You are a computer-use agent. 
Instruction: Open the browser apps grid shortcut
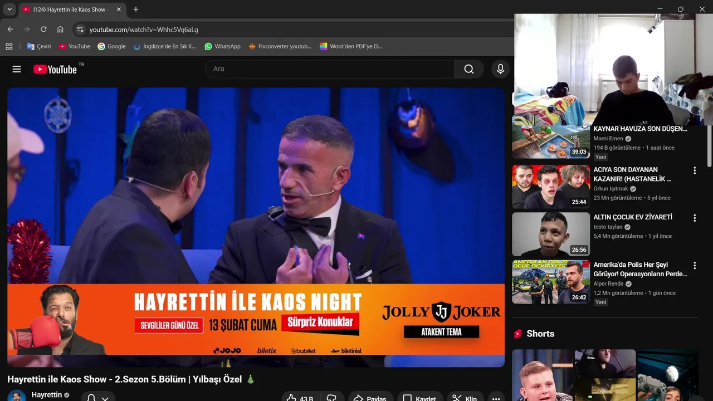[x=9, y=46]
